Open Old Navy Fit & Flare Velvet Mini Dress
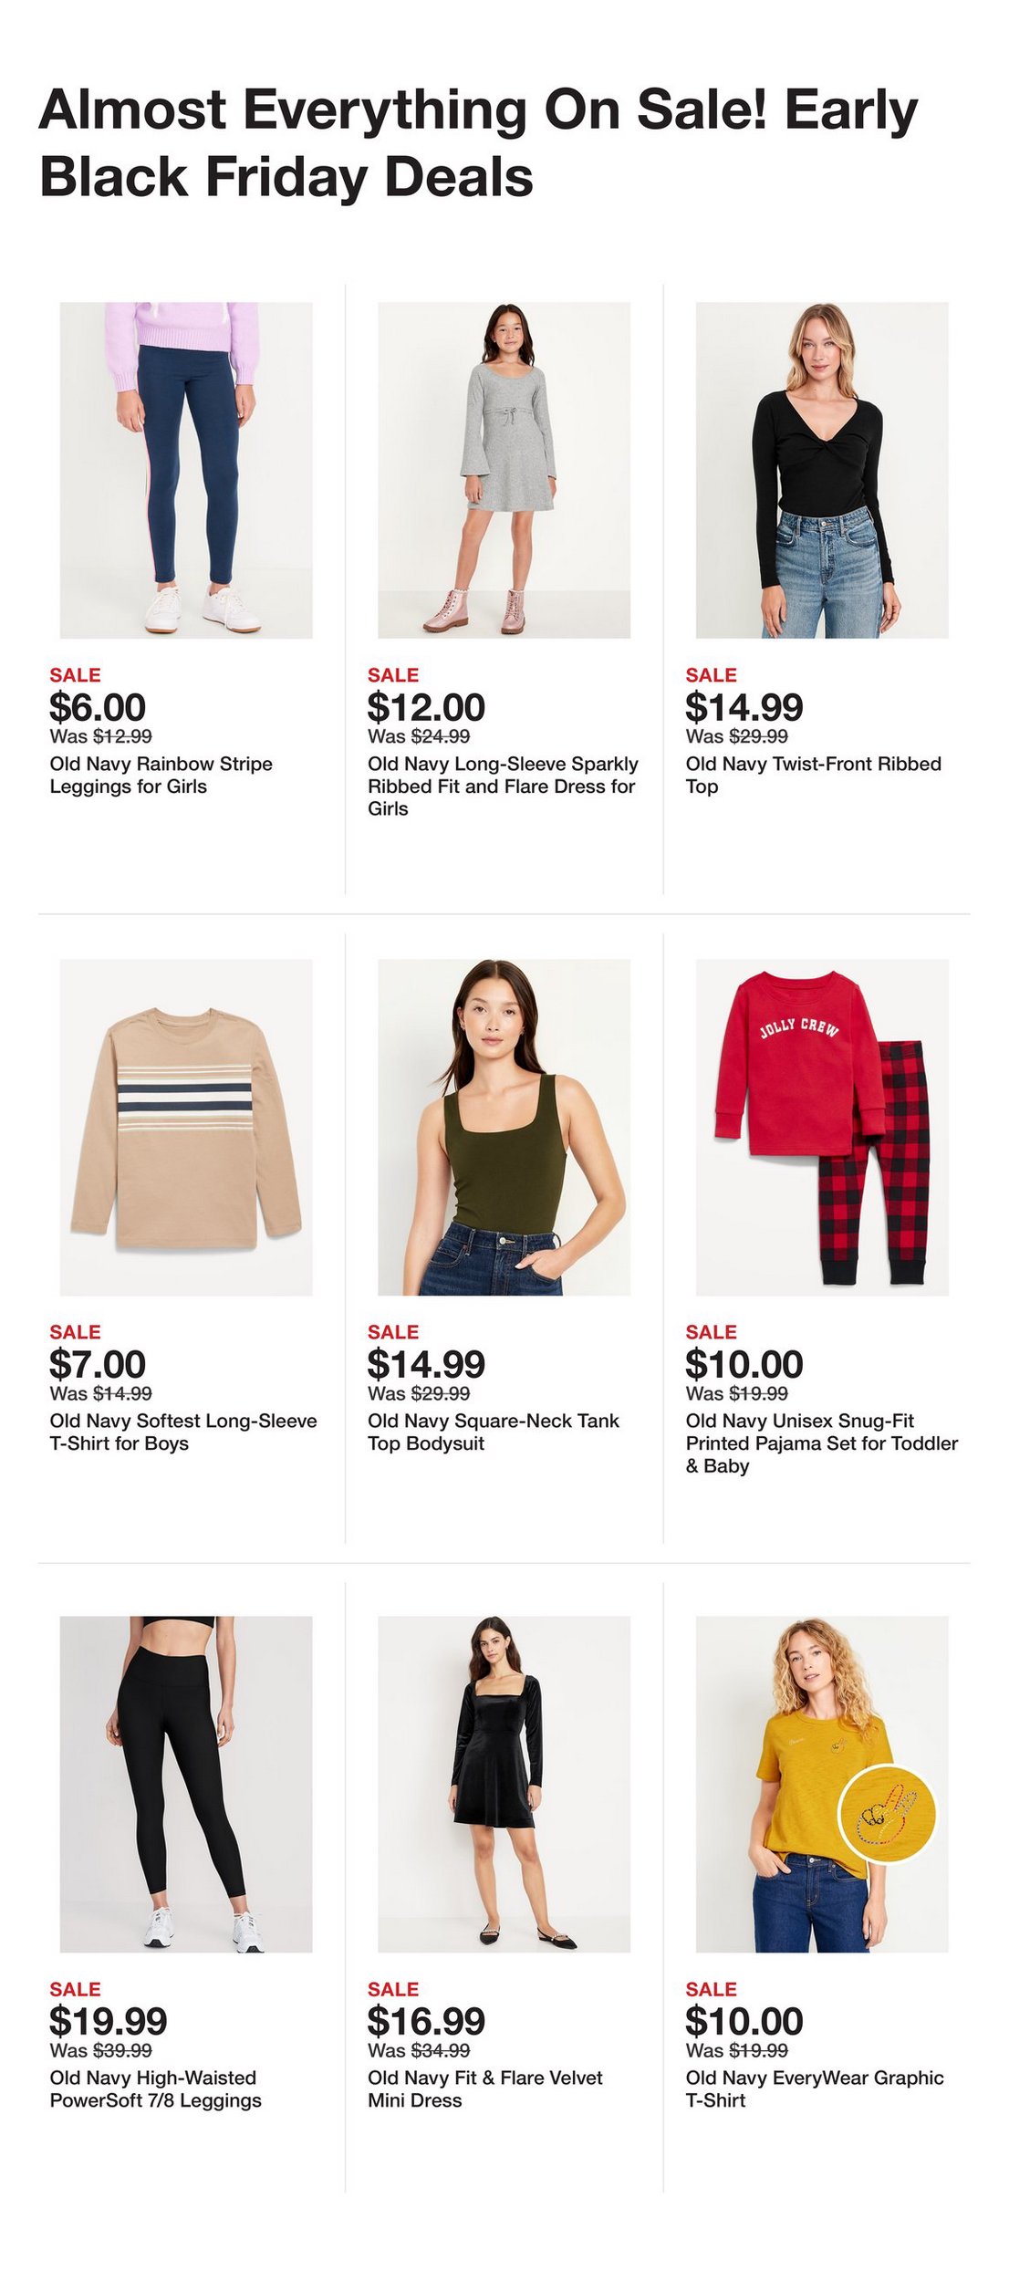This screenshot has height=2281, width=1009. click(484, 2088)
